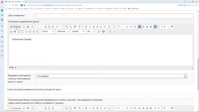Viewport: 199px width, 112px height.
Task: Open font size dropdown labeled Ра...
Action: pyautogui.click(x=90, y=31)
